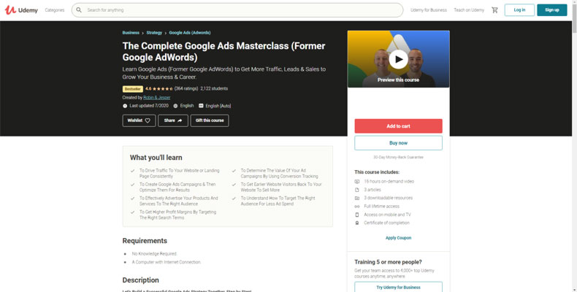Click the last updated clock icon
The height and width of the screenshot is (292, 577).
(125, 106)
